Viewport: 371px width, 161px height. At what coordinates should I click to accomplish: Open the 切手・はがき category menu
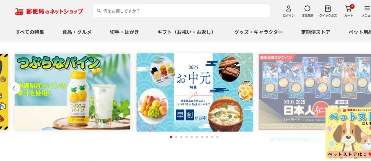pos(125,32)
